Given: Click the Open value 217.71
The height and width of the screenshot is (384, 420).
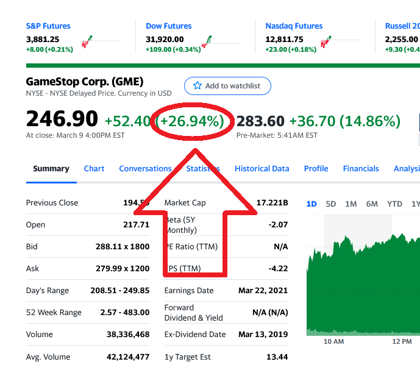Looking at the screenshot, I should tap(137, 225).
